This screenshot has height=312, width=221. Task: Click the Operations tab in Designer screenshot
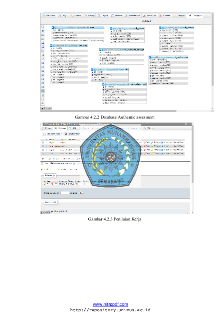point(133,16)
